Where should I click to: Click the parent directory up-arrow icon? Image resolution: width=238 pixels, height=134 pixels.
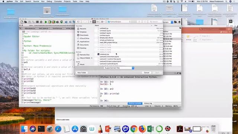coord(179,22)
